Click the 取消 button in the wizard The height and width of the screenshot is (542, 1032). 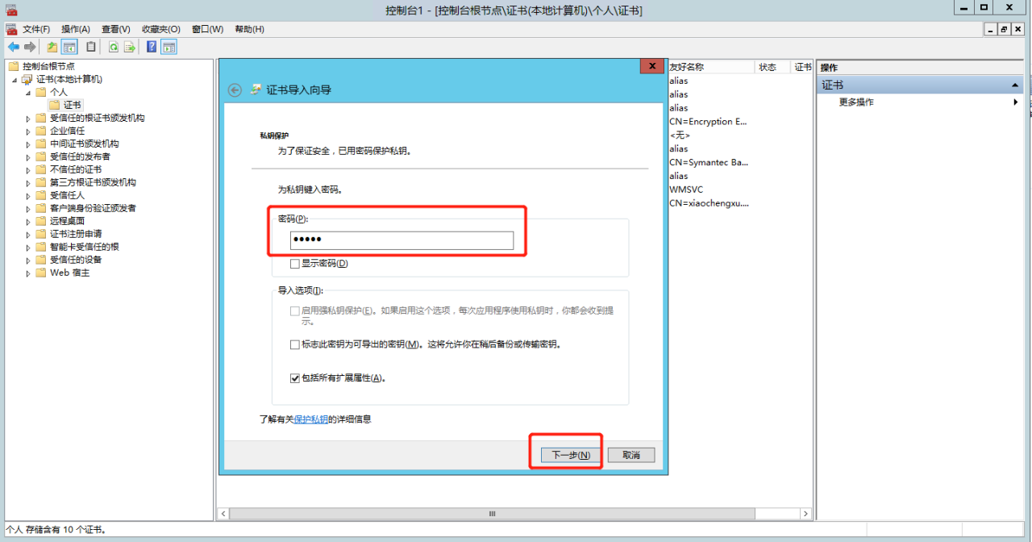[631, 455]
